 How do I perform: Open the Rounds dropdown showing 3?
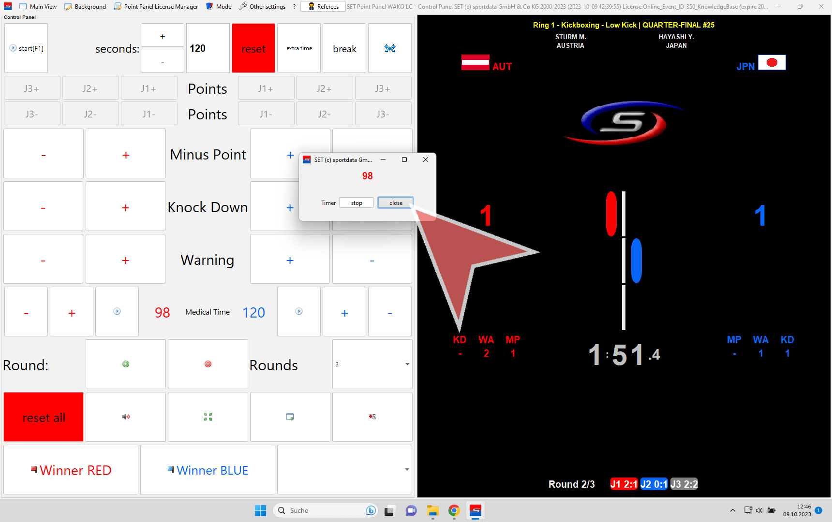pos(372,364)
